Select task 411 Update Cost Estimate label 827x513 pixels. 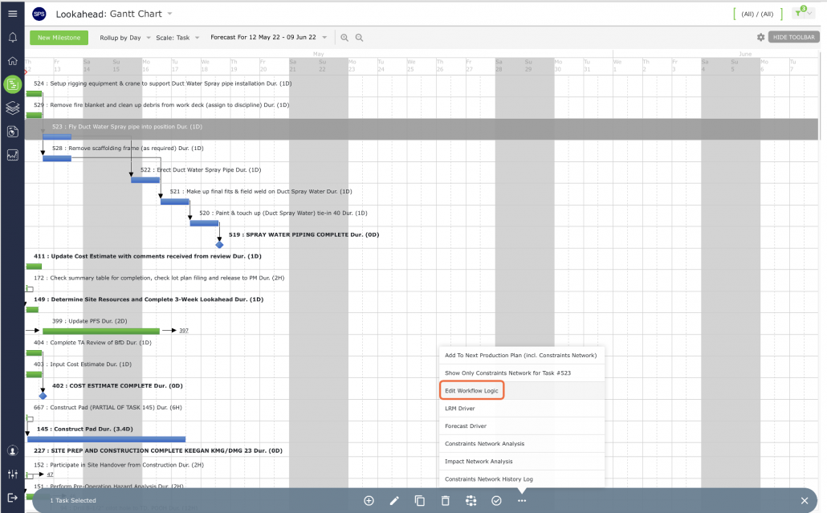coord(148,256)
